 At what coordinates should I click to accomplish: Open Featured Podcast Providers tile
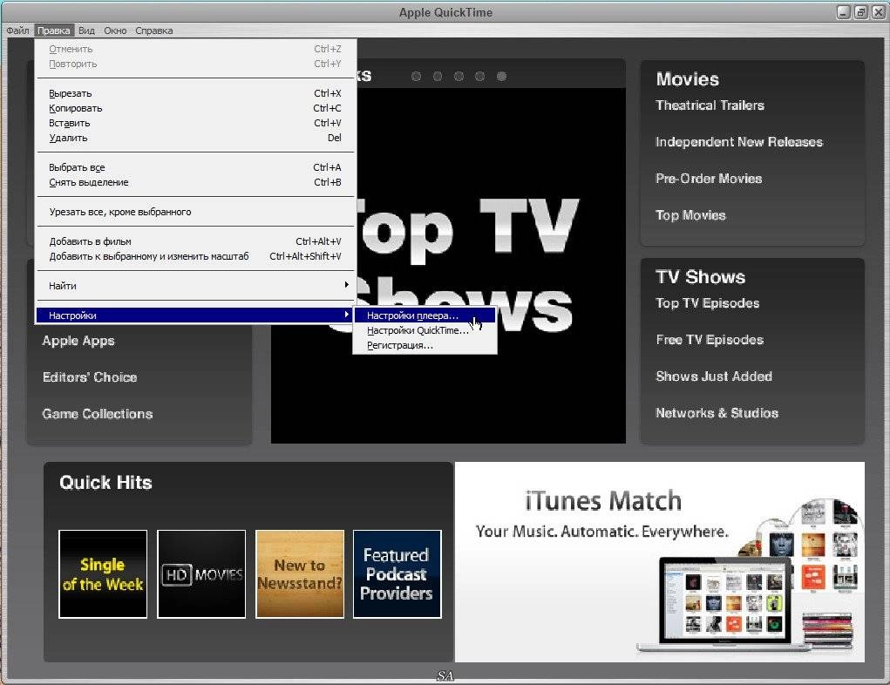[397, 573]
